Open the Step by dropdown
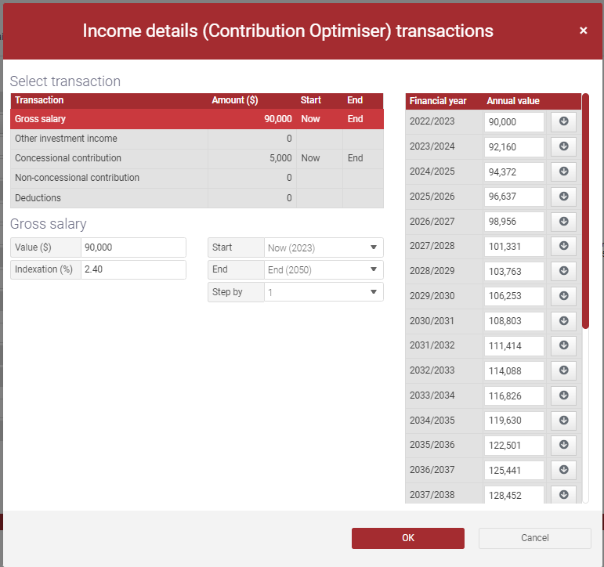This screenshot has height=567, width=604. pos(324,292)
